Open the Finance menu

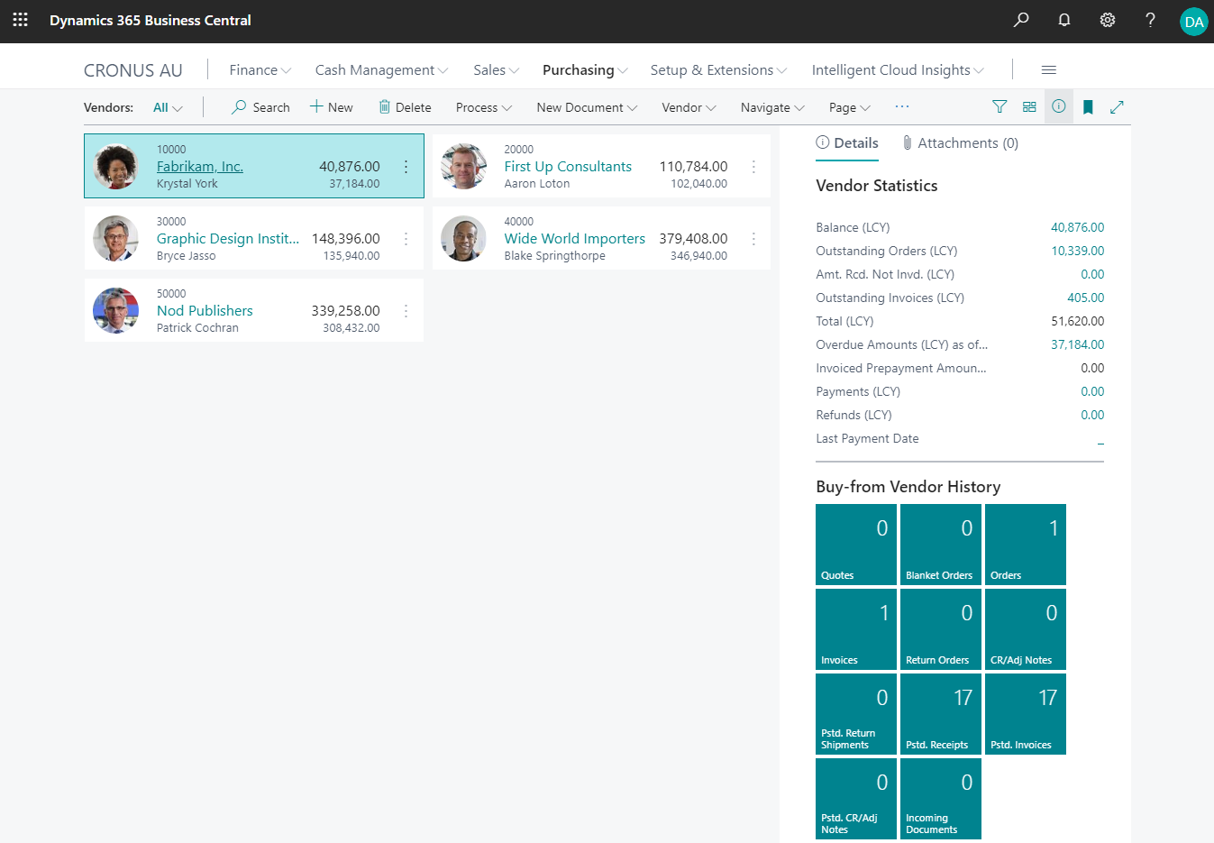[260, 70]
